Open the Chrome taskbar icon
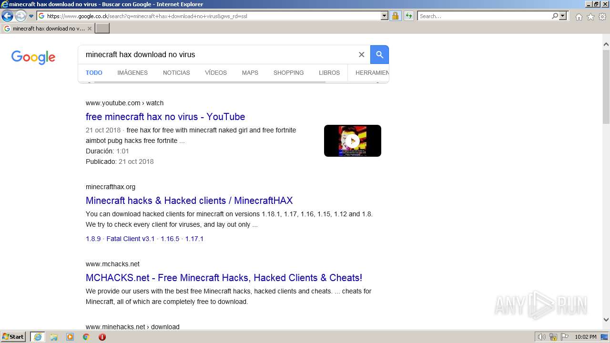The height and width of the screenshot is (343, 610). pos(86,337)
